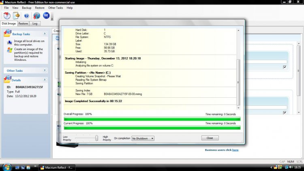Open the Restore menu

(x=40, y=8)
